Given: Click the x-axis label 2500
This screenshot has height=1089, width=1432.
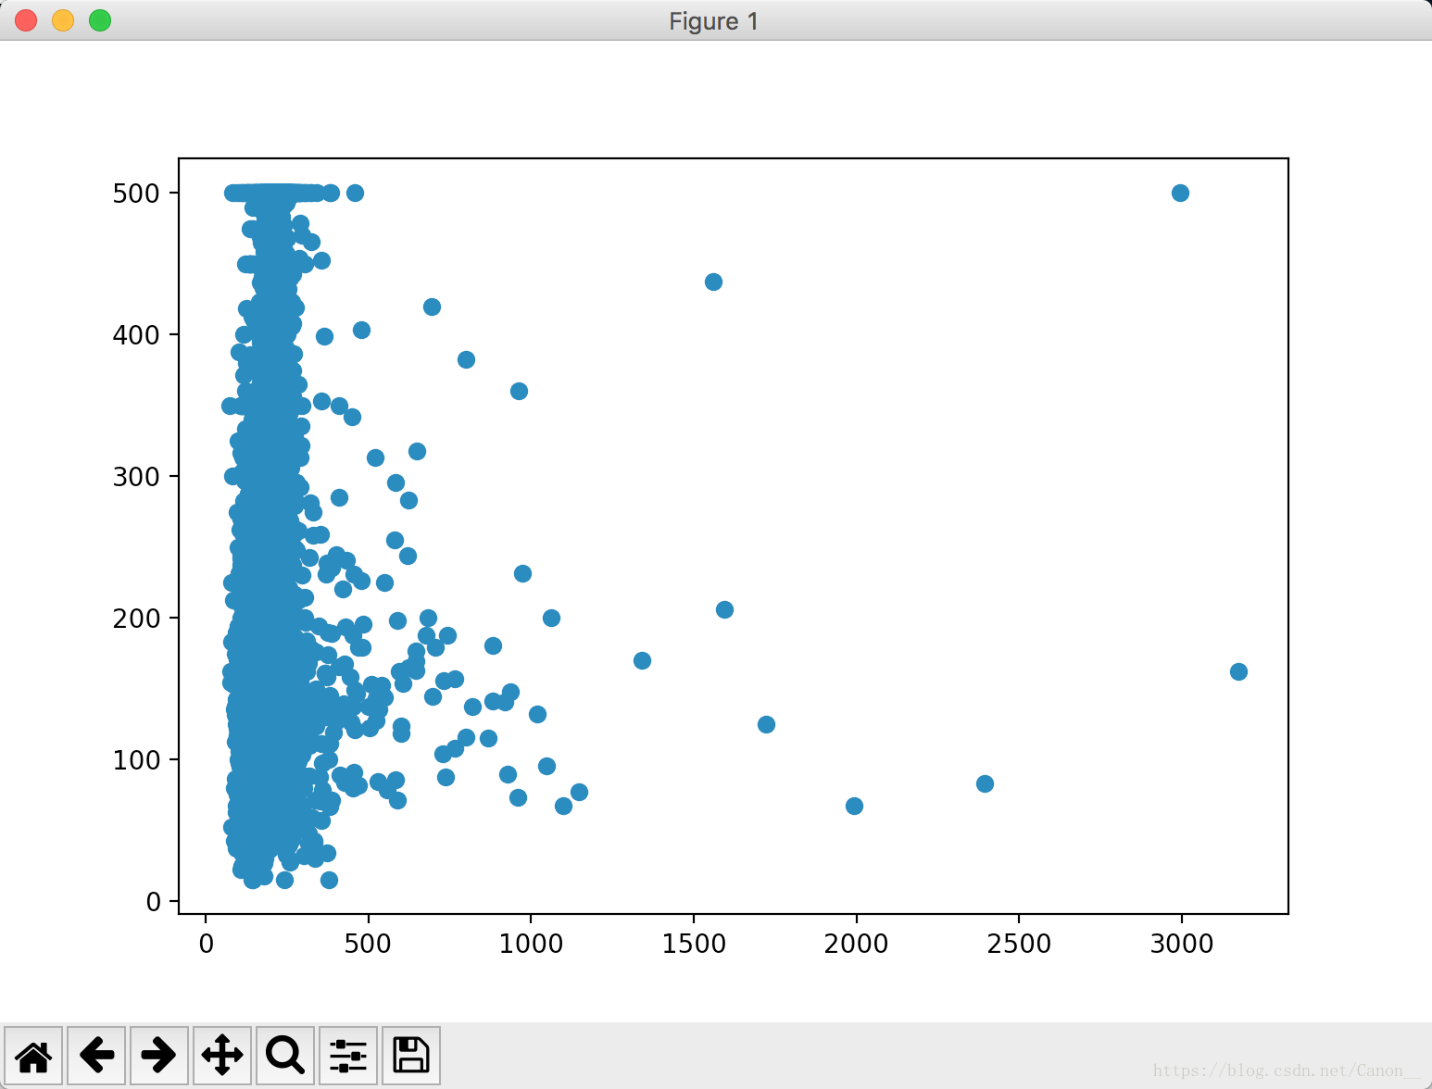Looking at the screenshot, I should click(x=1019, y=944).
